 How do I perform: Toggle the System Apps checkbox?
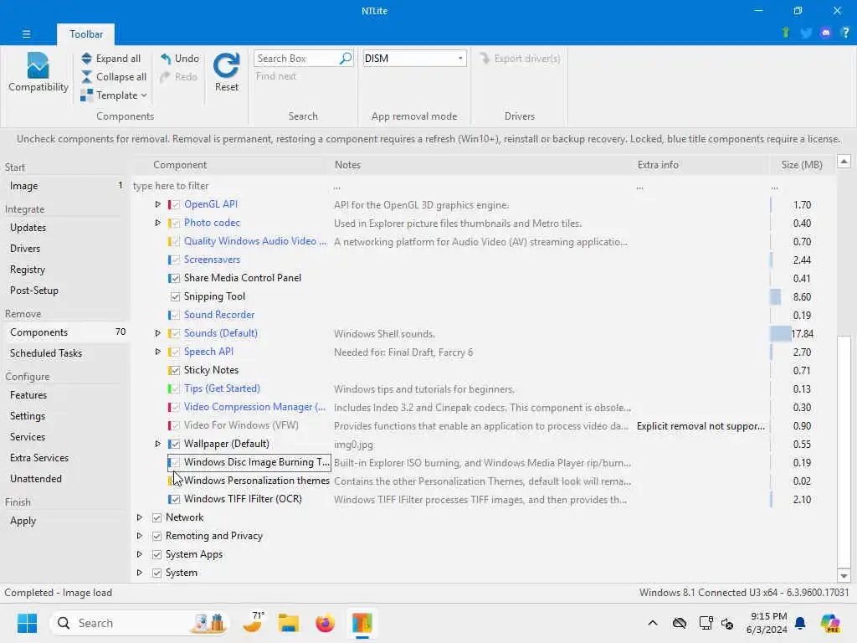(157, 554)
